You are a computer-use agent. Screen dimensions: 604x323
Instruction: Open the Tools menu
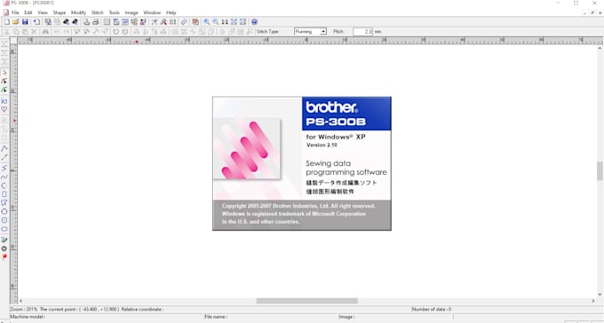pos(114,12)
